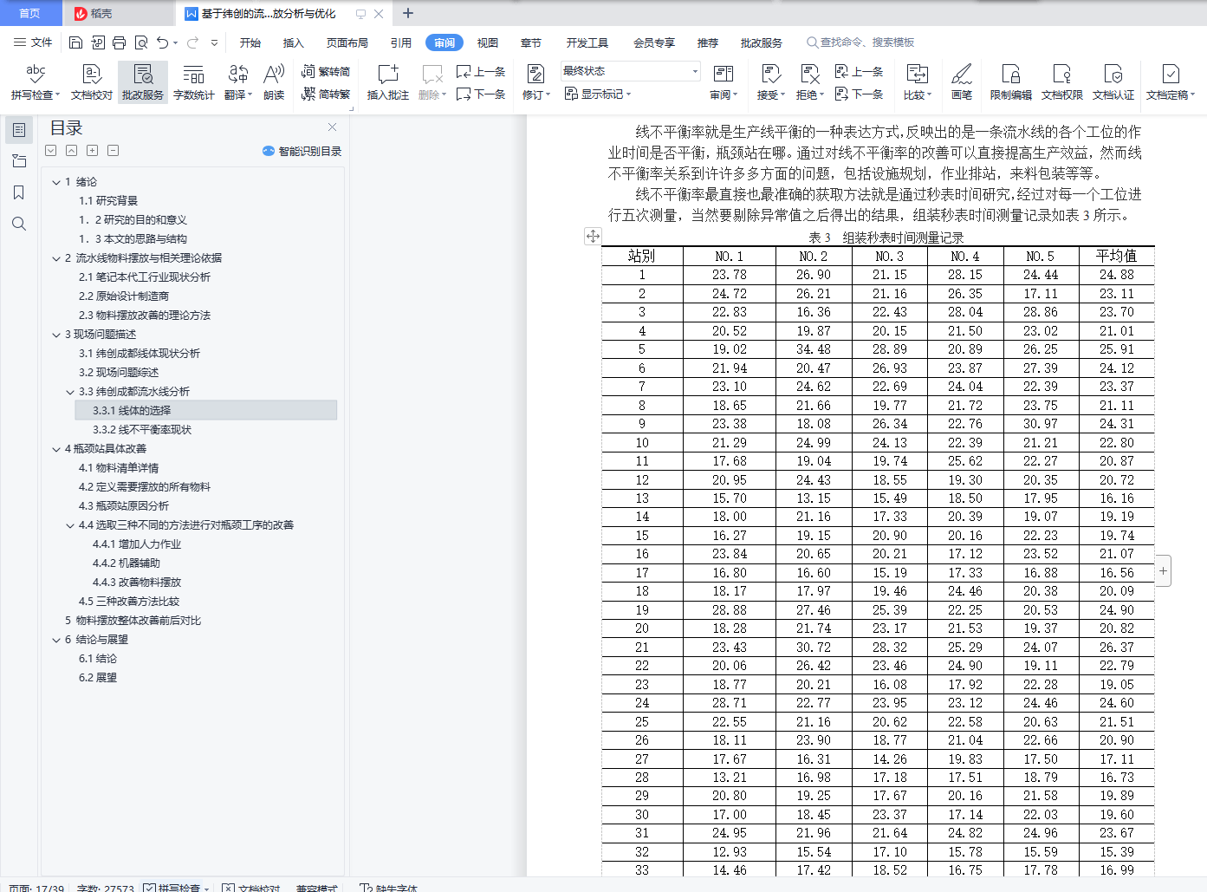Open a new tab with the plus button
Viewport: 1207px width, 892px height.
pyautogui.click(x=408, y=13)
